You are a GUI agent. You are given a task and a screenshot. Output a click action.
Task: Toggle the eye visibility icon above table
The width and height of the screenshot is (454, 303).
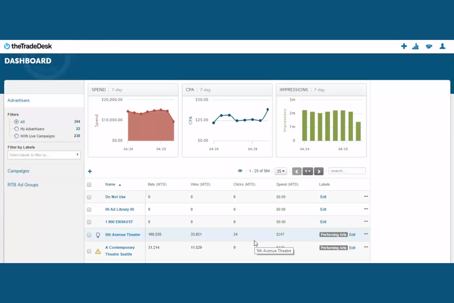pyautogui.click(x=240, y=171)
